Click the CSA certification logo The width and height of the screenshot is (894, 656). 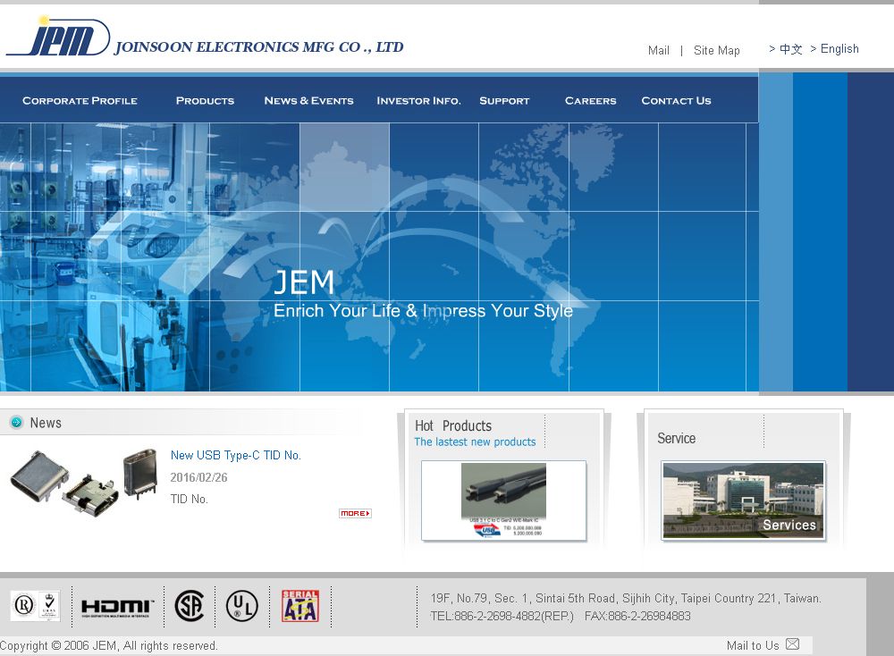click(x=190, y=606)
